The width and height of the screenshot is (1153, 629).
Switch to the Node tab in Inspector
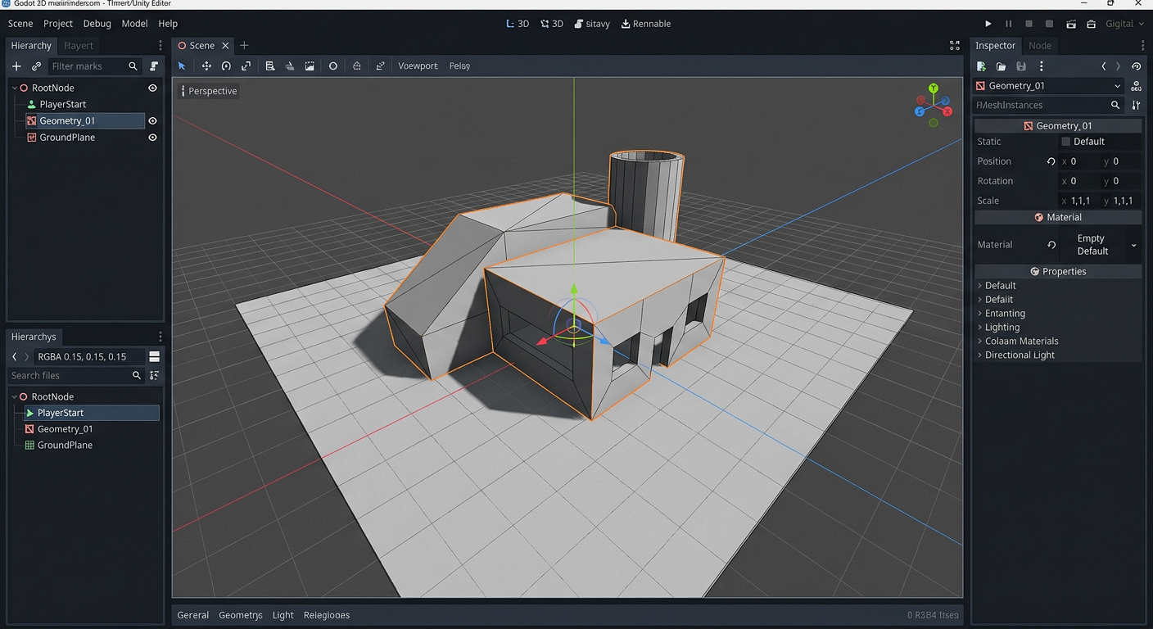(1040, 45)
